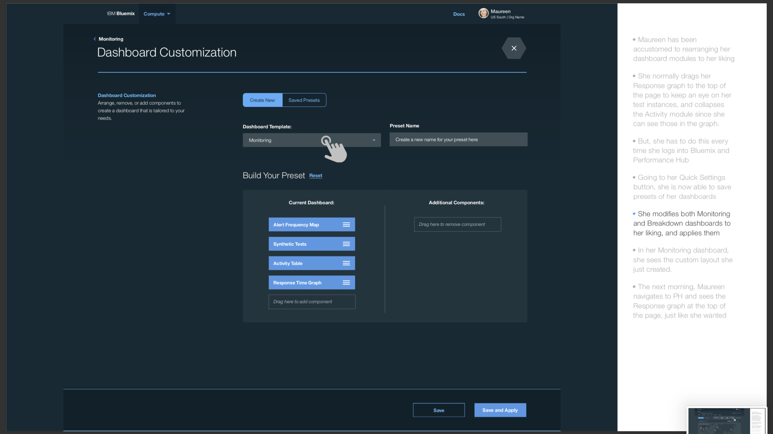
Task: Click the Save and Apply button
Action: (x=500, y=410)
